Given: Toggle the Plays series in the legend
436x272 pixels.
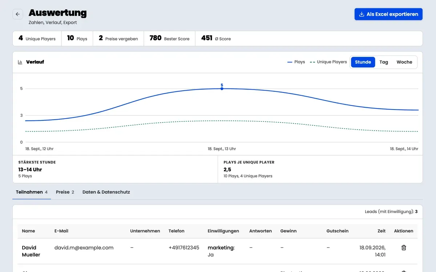Looking at the screenshot, I should coord(296,62).
